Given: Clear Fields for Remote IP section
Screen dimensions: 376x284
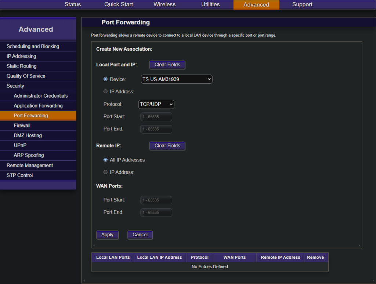Looking at the screenshot, I should [x=167, y=146].
